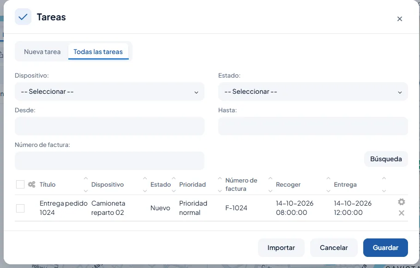Click the invoice number 'F-1024'
The image size is (420, 268).
pyautogui.click(x=236, y=208)
